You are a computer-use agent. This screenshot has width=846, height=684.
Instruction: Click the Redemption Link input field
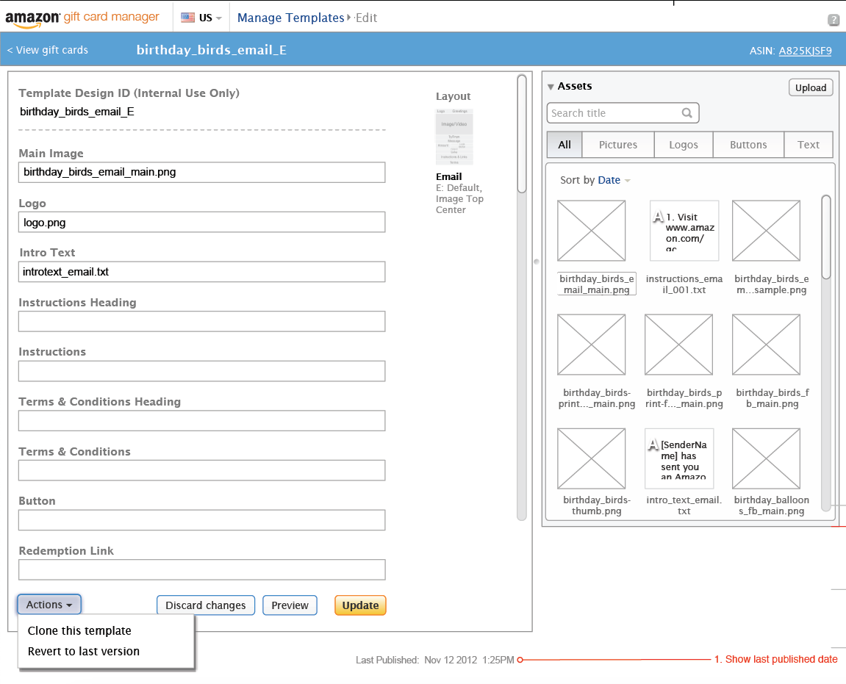point(202,569)
